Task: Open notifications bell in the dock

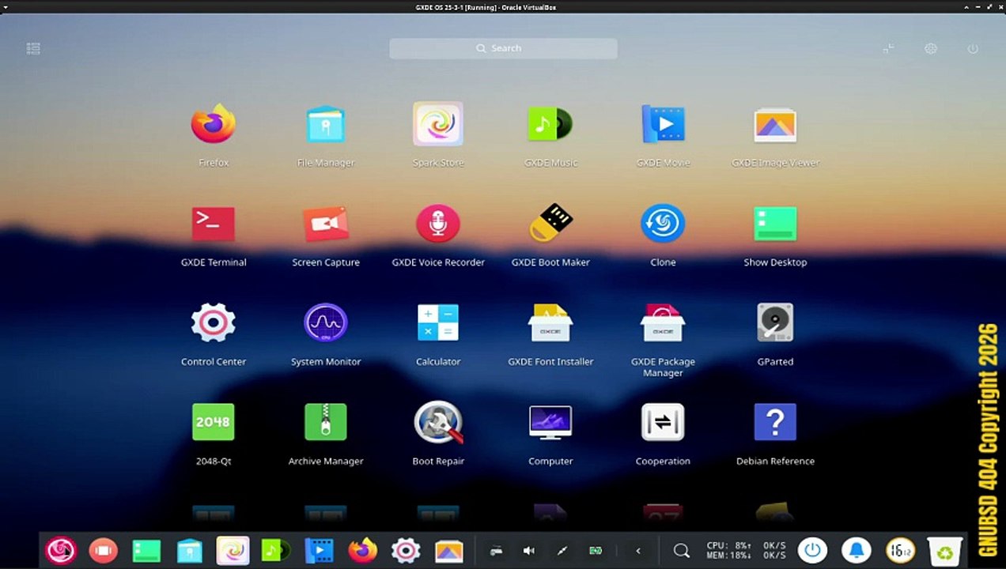Action: click(x=856, y=550)
